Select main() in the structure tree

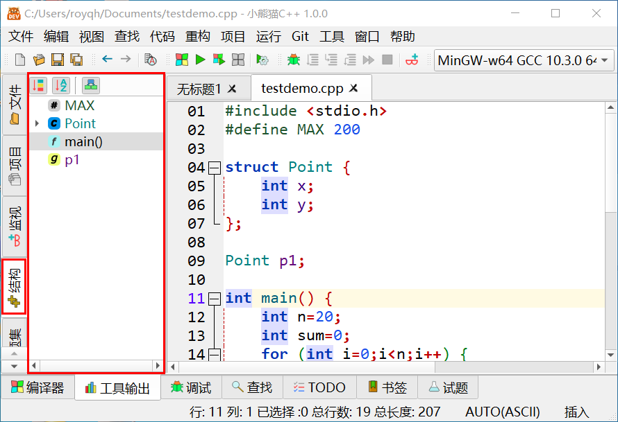pyautogui.click(x=83, y=141)
